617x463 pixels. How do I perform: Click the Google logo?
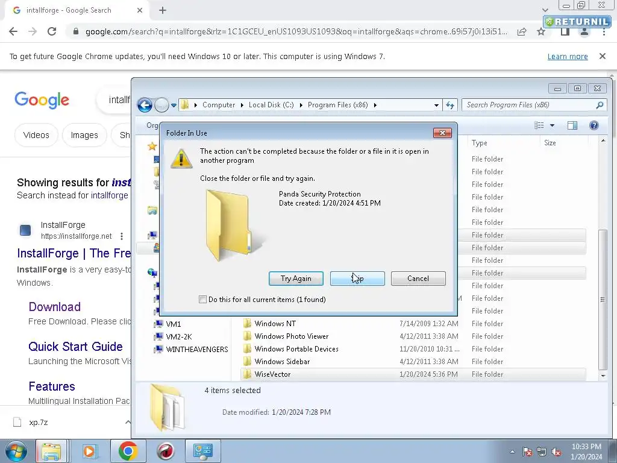click(x=42, y=100)
